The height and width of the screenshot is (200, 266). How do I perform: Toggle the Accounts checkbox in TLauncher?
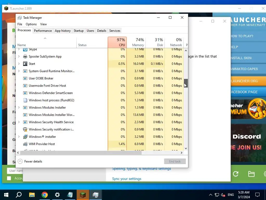(x=9, y=178)
